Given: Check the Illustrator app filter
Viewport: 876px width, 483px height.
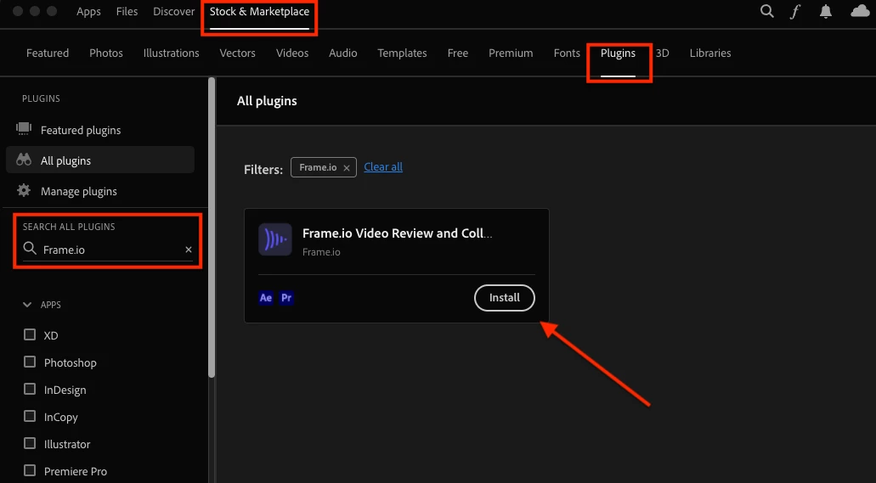Looking at the screenshot, I should coord(30,443).
